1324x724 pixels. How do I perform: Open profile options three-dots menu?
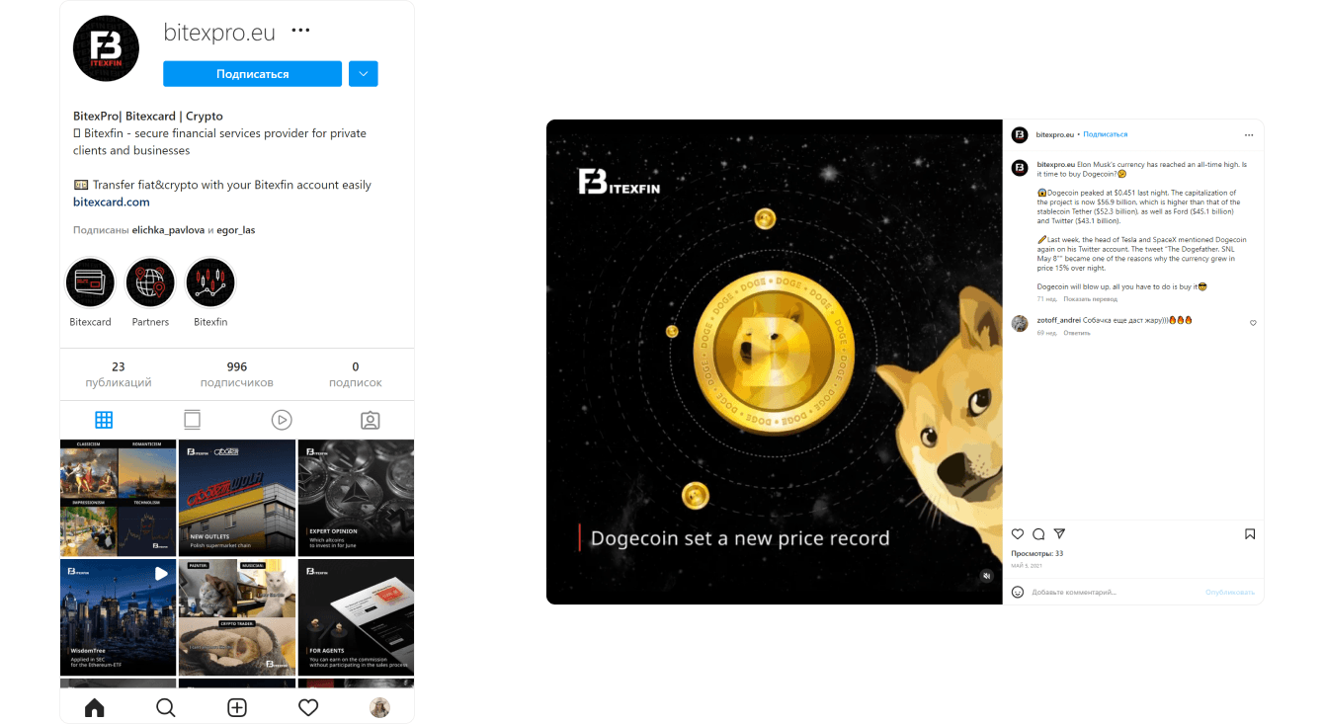click(300, 32)
